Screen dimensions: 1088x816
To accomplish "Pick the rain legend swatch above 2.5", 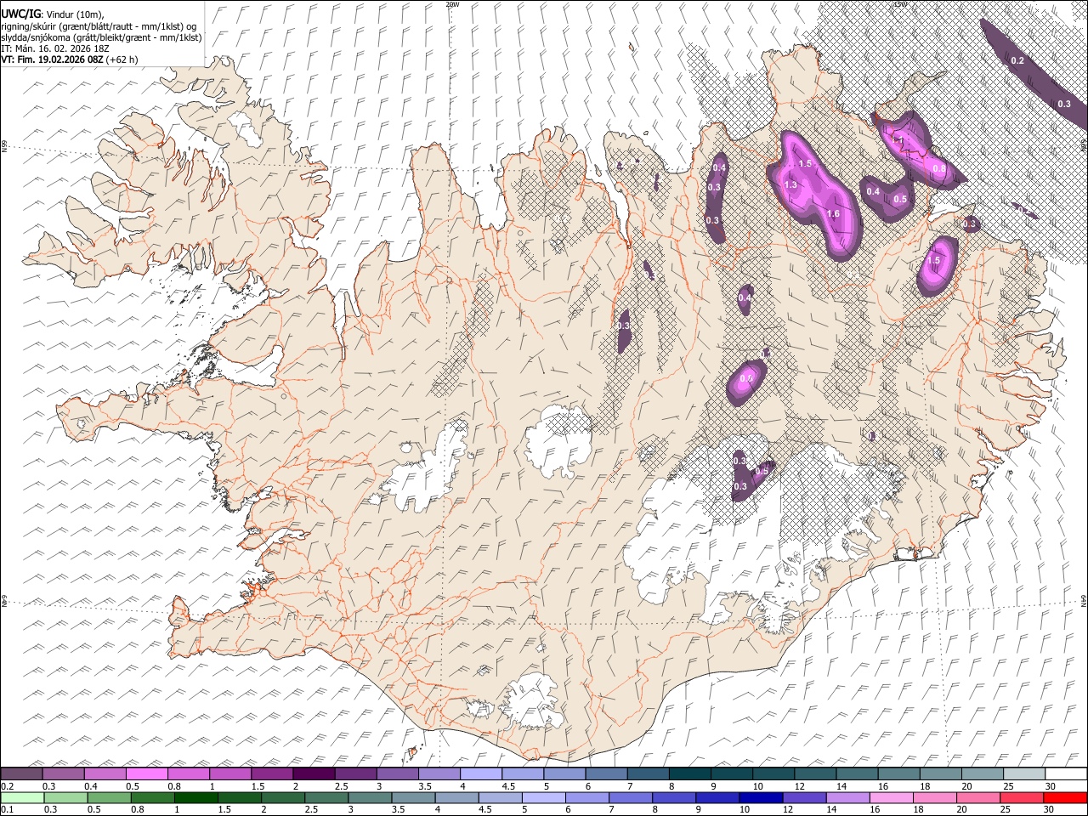I will click(x=326, y=797).
